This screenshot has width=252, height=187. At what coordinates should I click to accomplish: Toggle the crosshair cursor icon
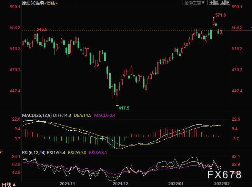[x=211, y=2]
